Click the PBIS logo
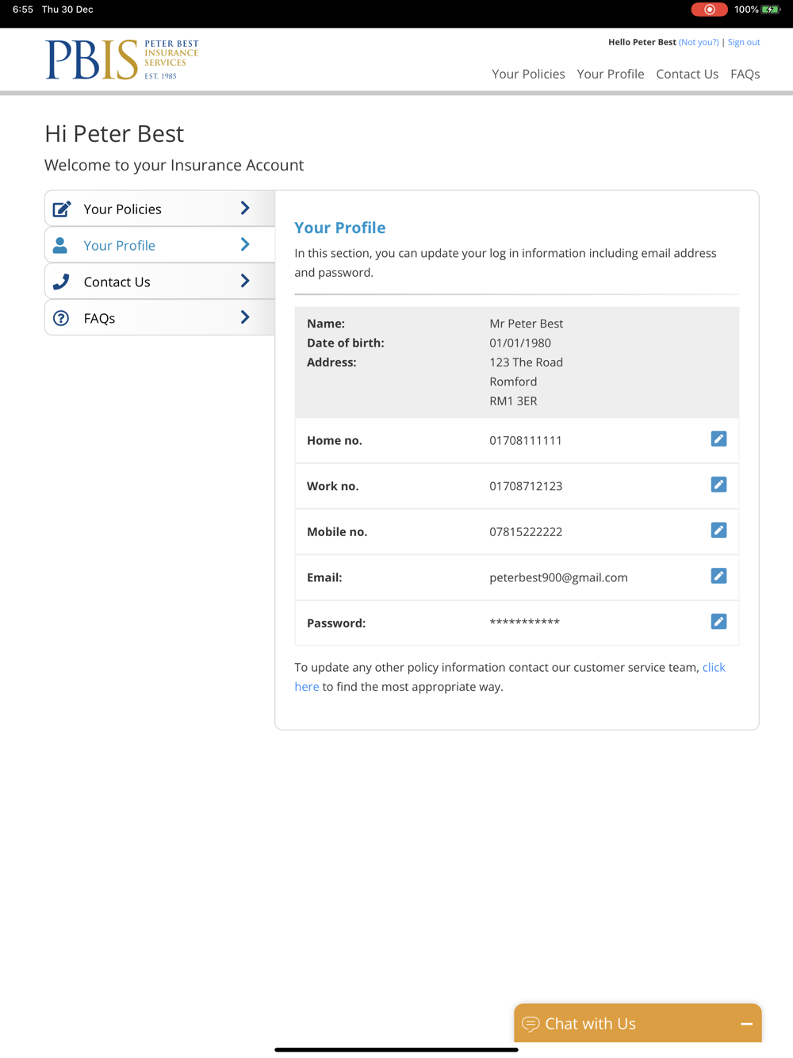This screenshot has height=1058, width=793. click(x=122, y=59)
